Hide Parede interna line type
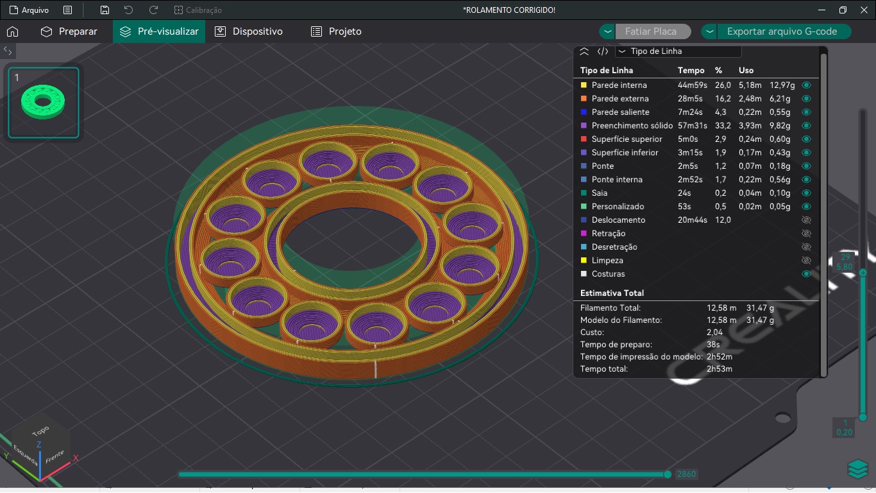Viewport: 876px width, 493px height. pos(807,85)
